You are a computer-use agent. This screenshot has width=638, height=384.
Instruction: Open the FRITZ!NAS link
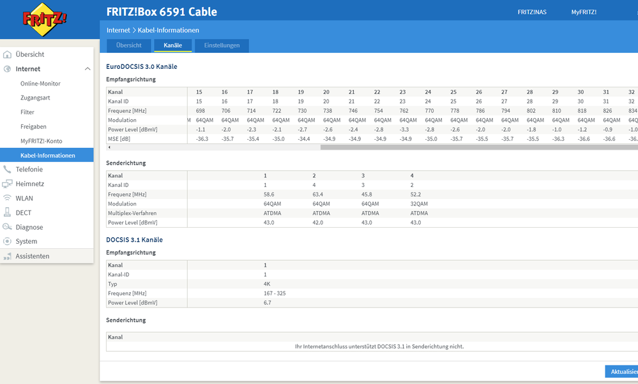pyautogui.click(x=532, y=12)
